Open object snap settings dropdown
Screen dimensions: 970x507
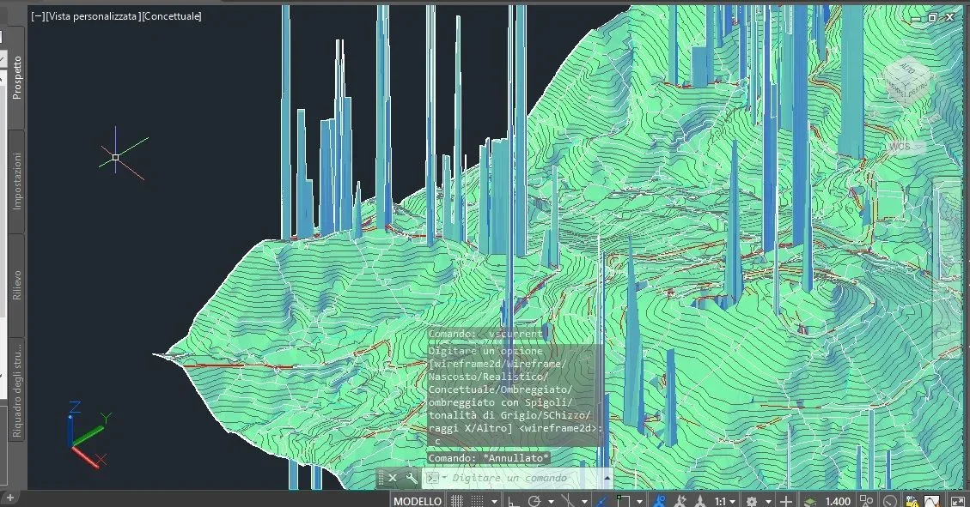pyautogui.click(x=640, y=502)
